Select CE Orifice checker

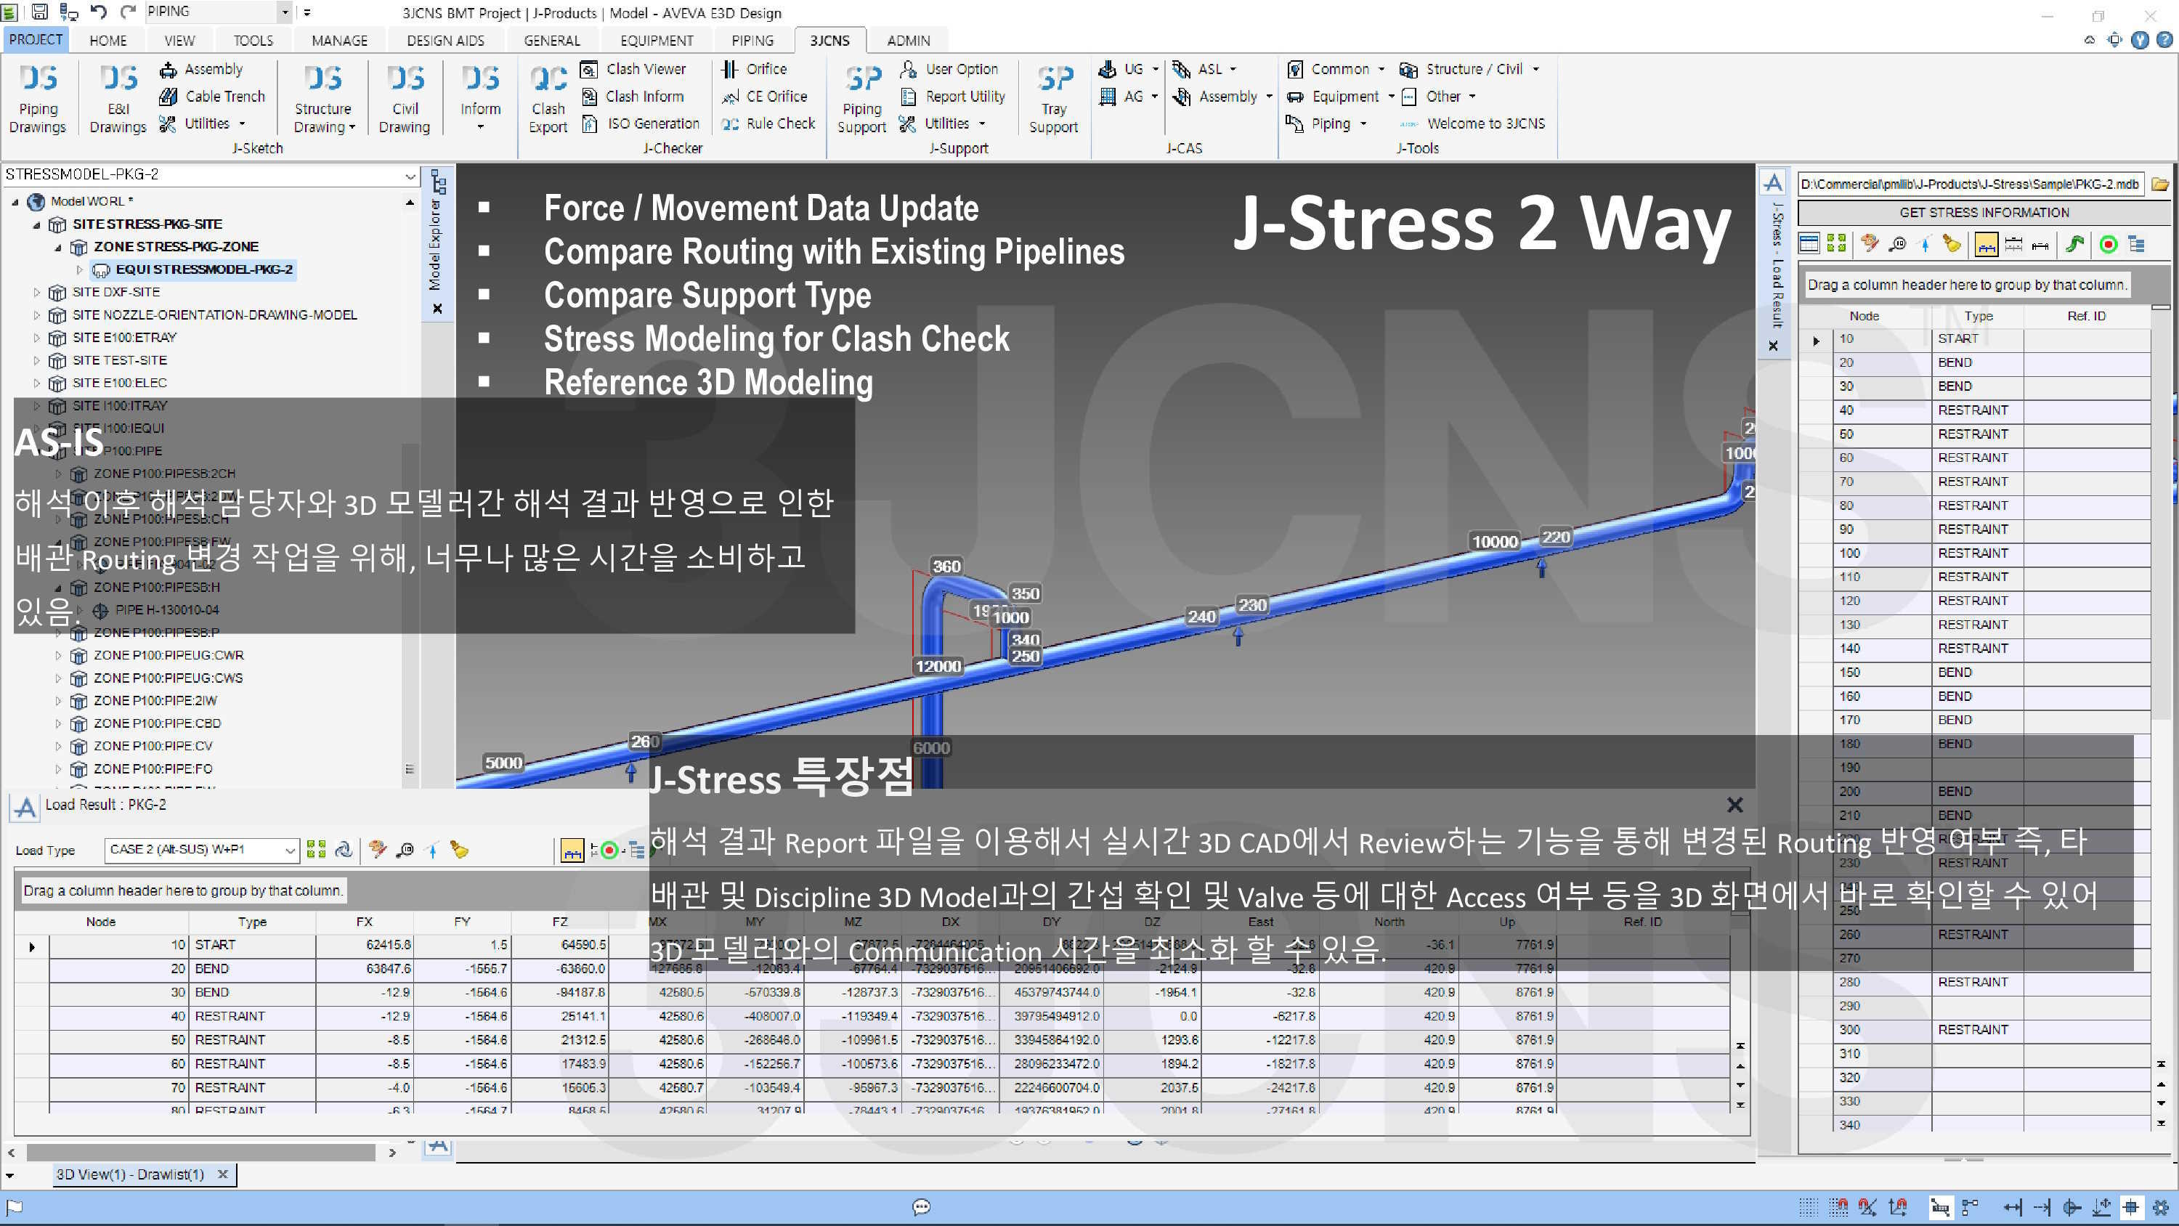coord(764,97)
